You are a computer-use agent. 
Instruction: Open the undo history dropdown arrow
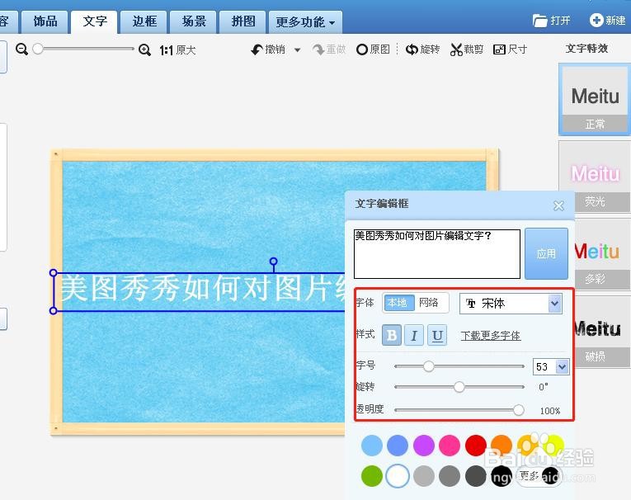coord(298,50)
